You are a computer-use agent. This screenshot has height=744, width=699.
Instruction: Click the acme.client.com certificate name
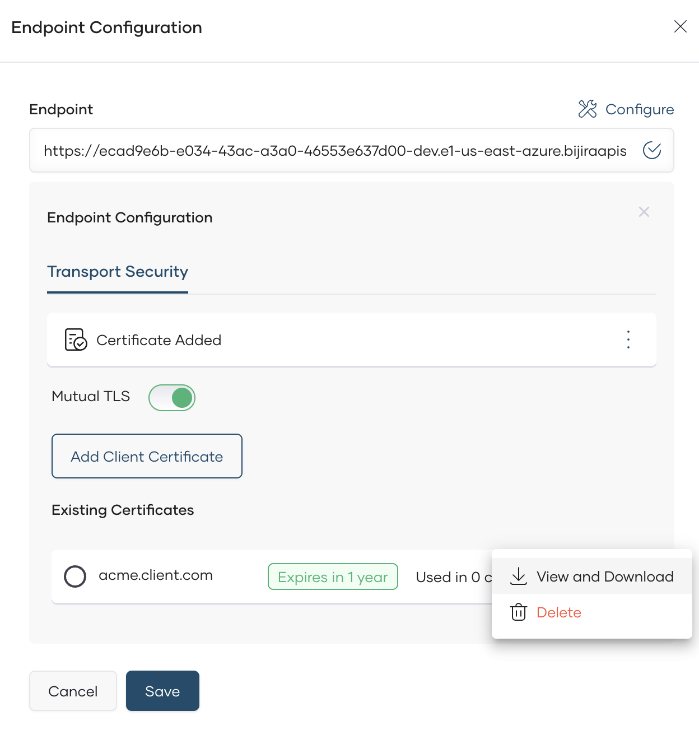point(156,575)
